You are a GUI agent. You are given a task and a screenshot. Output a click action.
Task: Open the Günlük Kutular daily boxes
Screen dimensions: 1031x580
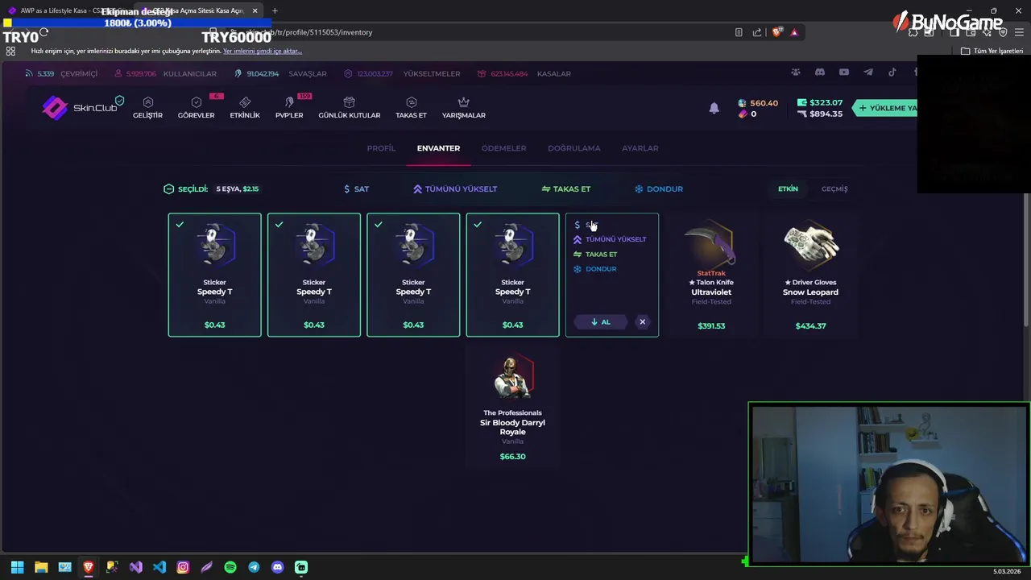tap(349, 108)
